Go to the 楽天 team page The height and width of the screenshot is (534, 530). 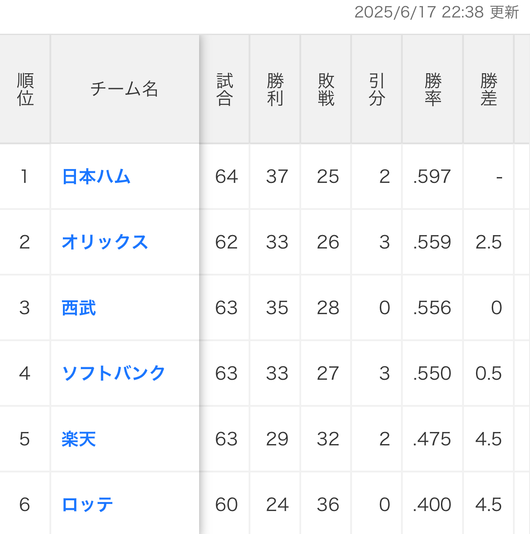click(x=79, y=439)
